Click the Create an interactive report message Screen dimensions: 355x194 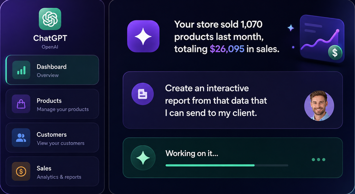coord(216,101)
